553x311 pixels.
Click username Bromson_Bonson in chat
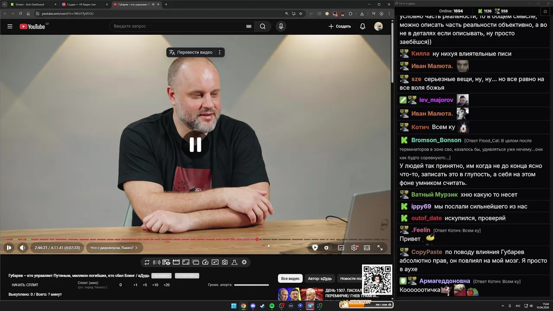[x=436, y=140]
